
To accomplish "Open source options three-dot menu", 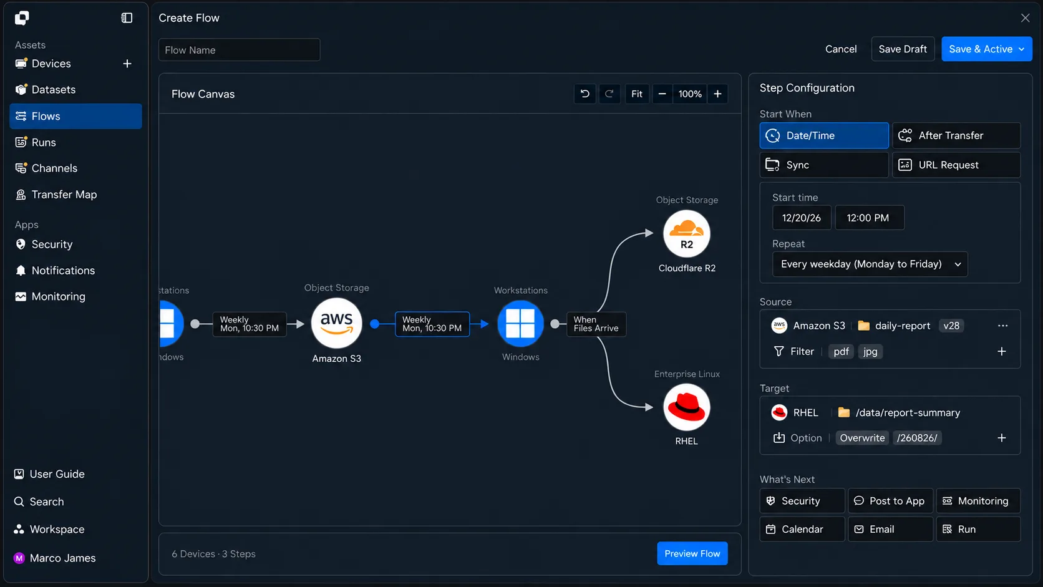I will 1002,326.
